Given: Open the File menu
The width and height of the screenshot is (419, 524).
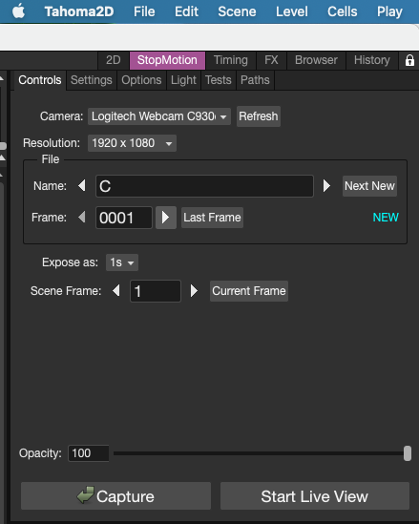Looking at the screenshot, I should pos(144,11).
